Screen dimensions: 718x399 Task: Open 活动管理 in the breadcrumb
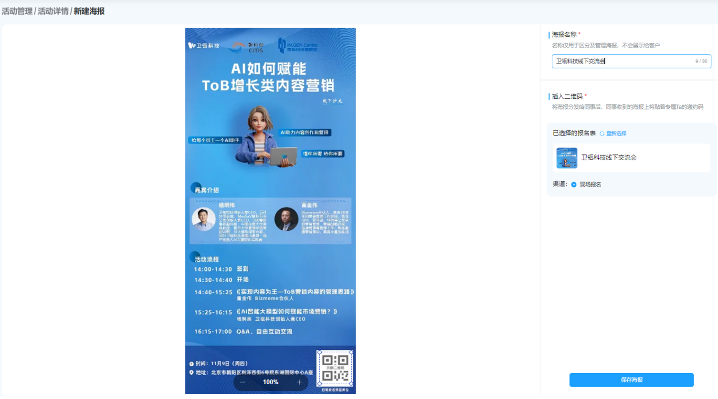pyautogui.click(x=17, y=11)
